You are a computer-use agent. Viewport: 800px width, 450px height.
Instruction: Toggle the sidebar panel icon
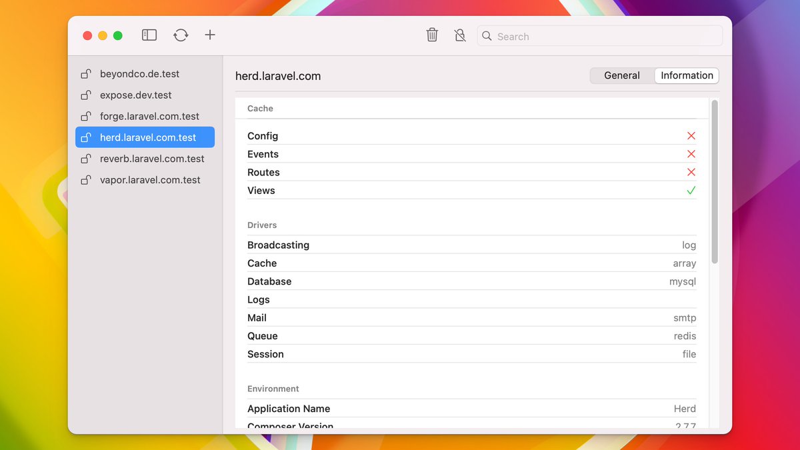tap(149, 35)
